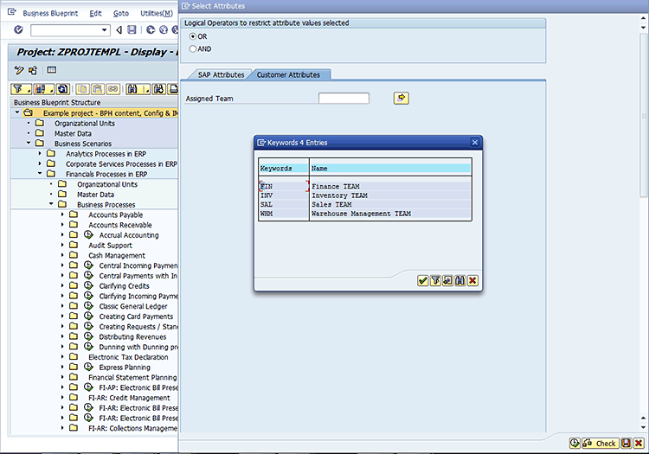Confirm selection with green checkmark in Keywords dialog
Screen dimensions: 649x454
tap(422, 280)
